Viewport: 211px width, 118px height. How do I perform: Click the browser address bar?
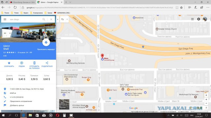pos(100,8)
